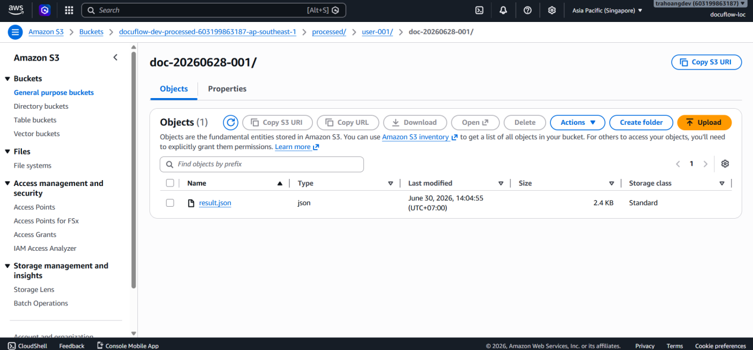Click the sidebar vertical scrollbar
The image size is (753, 350).
[x=133, y=170]
